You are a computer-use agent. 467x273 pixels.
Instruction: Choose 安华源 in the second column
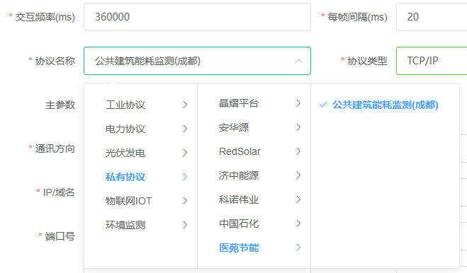254,127
